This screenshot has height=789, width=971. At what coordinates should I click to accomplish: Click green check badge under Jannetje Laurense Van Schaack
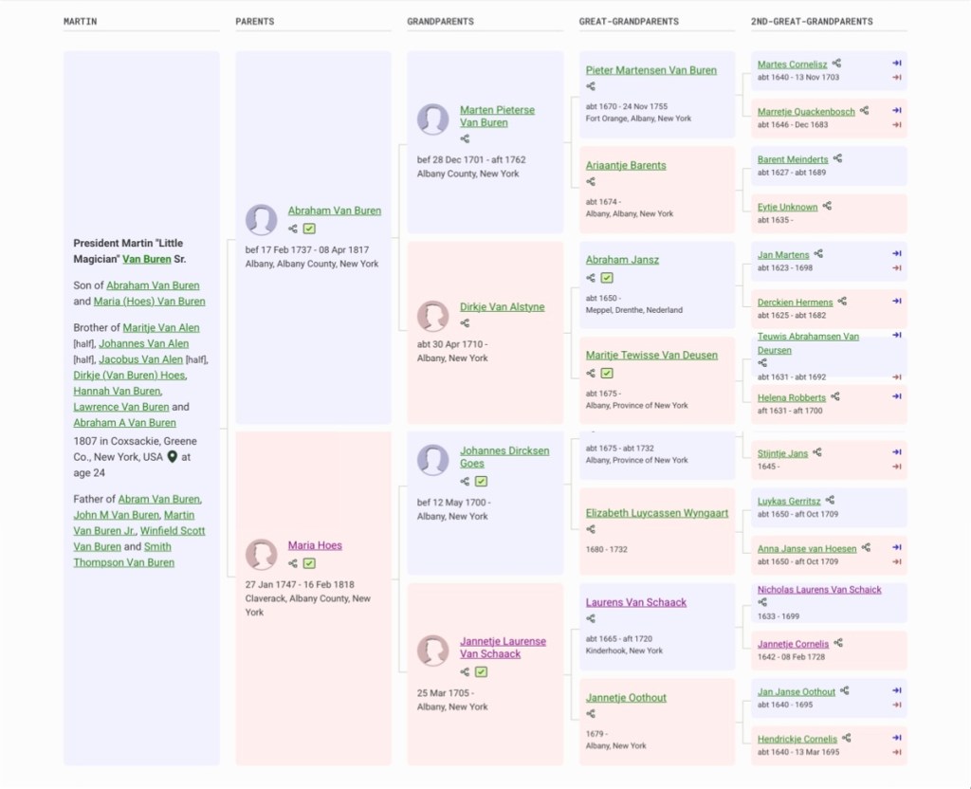click(x=482, y=671)
